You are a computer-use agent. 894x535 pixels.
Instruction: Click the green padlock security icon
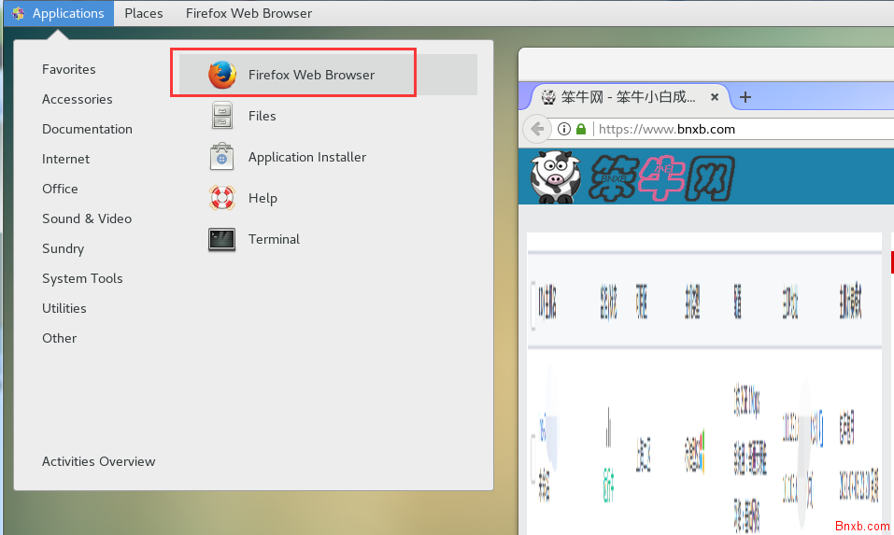click(x=581, y=129)
